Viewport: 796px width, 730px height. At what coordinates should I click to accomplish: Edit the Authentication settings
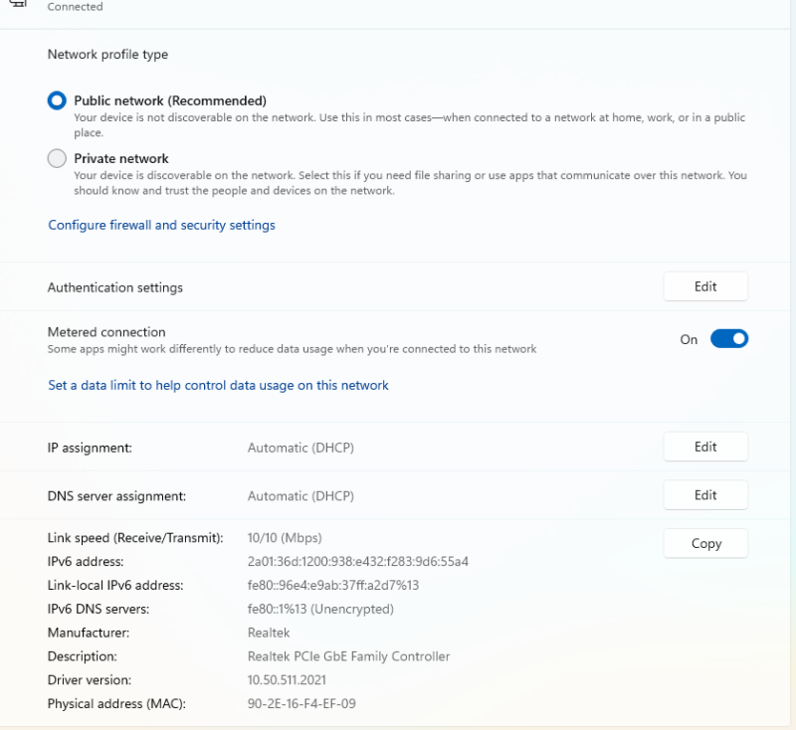click(x=705, y=286)
